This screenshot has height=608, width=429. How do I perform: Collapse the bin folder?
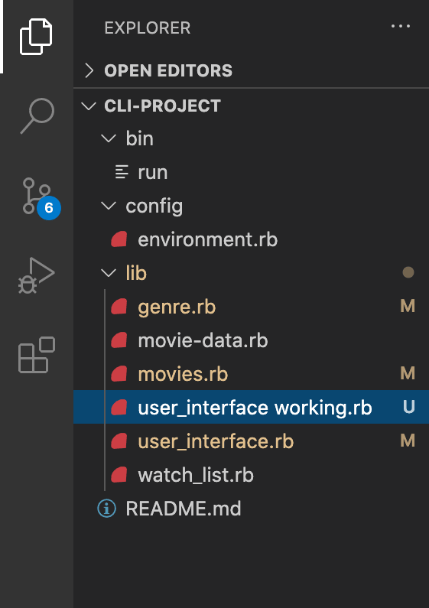pos(109,138)
